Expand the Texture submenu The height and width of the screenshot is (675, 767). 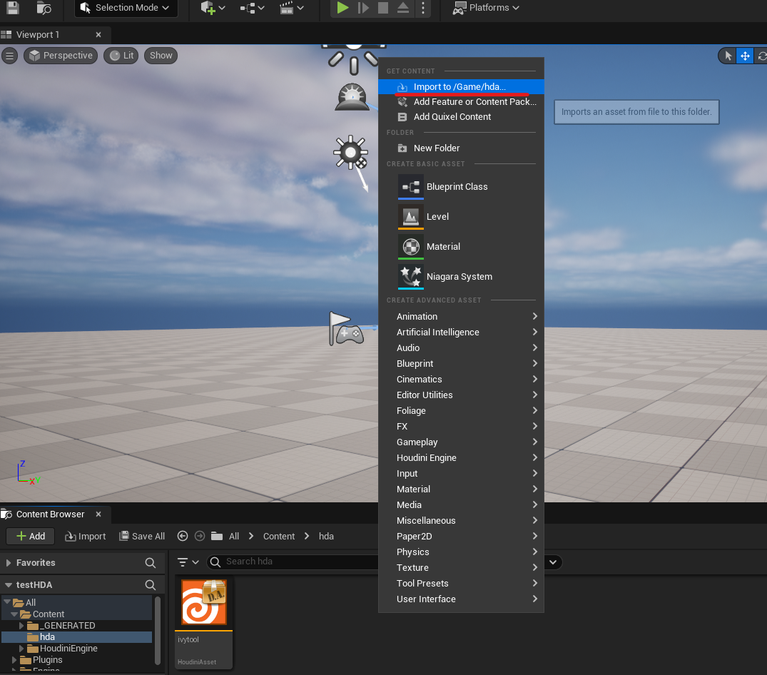461,567
